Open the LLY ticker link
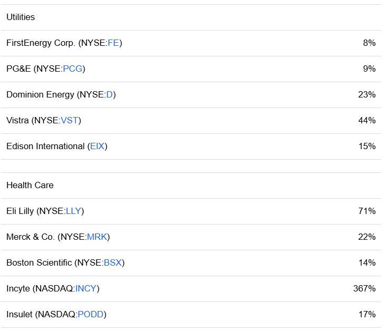The image size is (385, 331). click(73, 211)
